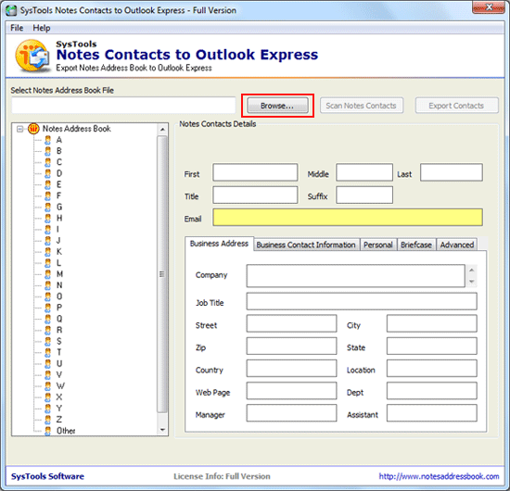This screenshot has height=491, width=510.
Task: Click the contact icon beside letter T
Action: coord(48,352)
